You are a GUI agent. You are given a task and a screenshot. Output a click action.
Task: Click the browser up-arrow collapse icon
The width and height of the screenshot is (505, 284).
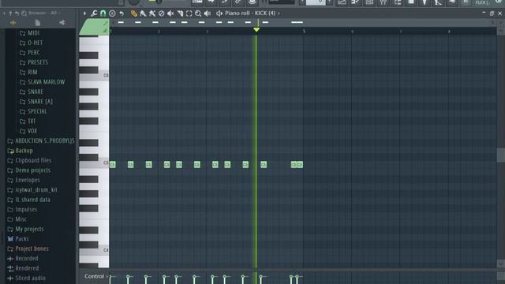[x=10, y=13]
